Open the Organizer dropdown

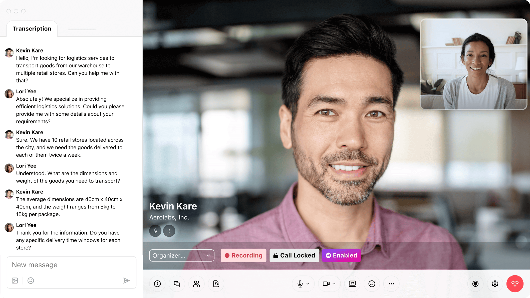click(182, 255)
